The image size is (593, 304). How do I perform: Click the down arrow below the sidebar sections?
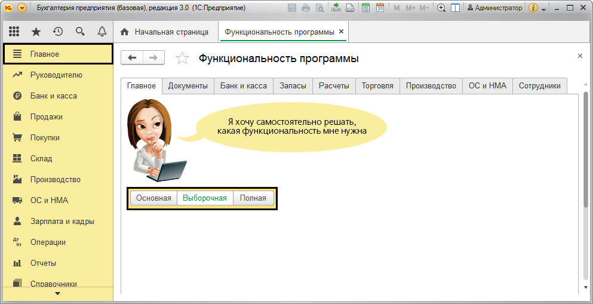(57, 293)
